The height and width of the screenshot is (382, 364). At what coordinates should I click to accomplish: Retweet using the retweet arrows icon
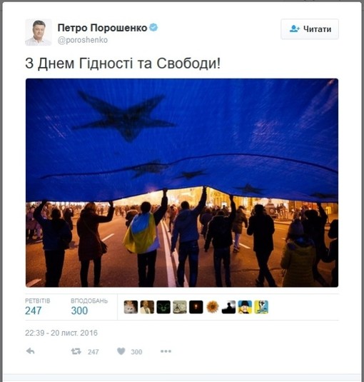(x=76, y=351)
